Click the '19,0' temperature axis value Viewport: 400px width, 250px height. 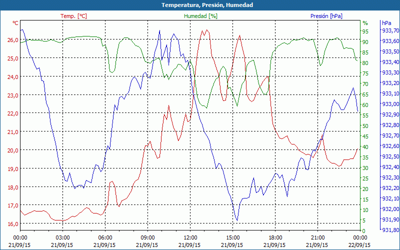tap(13, 169)
